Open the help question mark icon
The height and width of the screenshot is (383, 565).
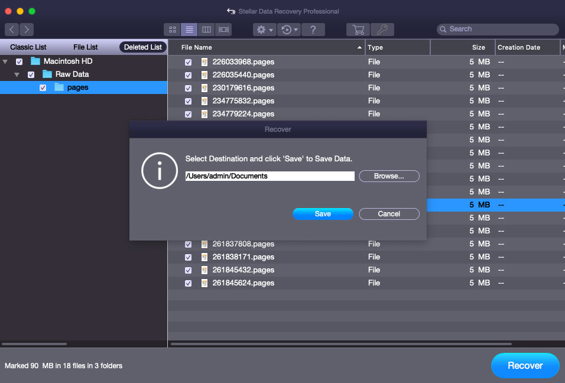point(313,30)
